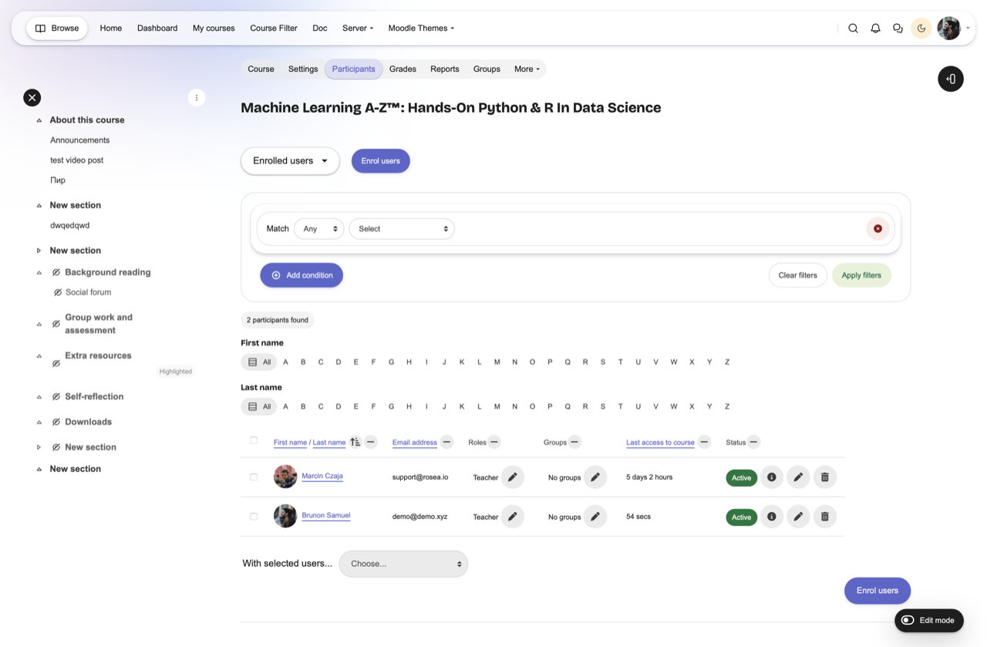The image size is (987, 647).
Task: Open Marcin Czaja's profile link
Action: tap(322, 476)
